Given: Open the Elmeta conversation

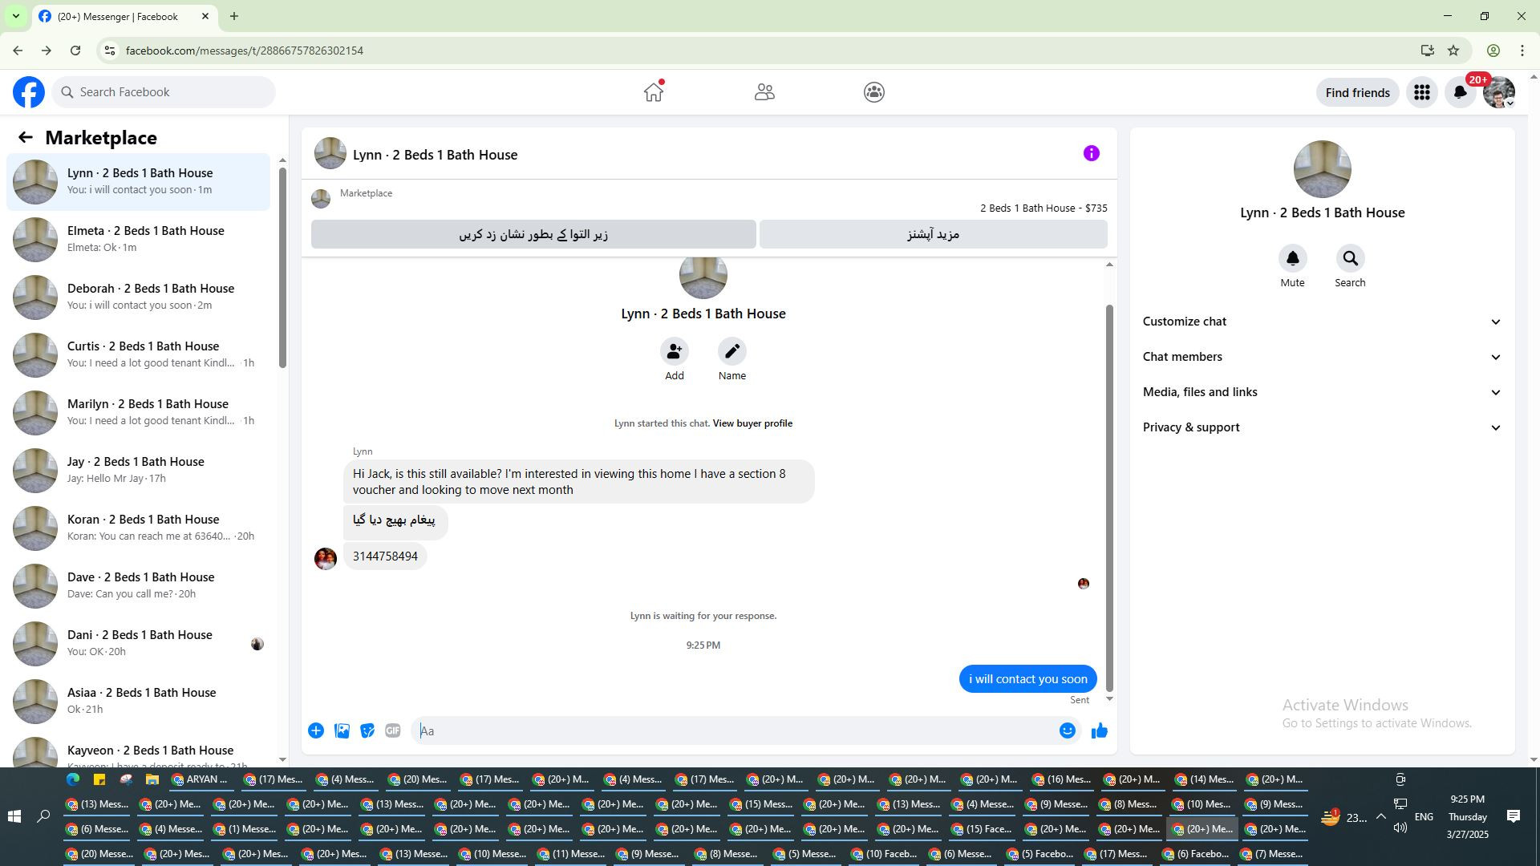Looking at the screenshot, I should coord(139,240).
